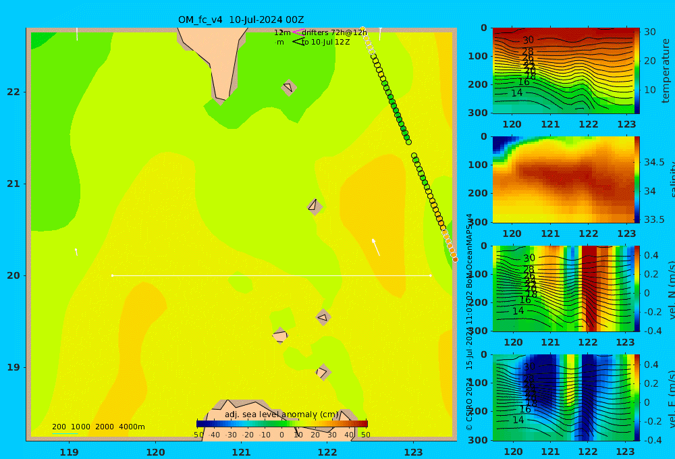
Task: Click the '34.5' tick on the salinity colorbar
Action: pos(654,162)
